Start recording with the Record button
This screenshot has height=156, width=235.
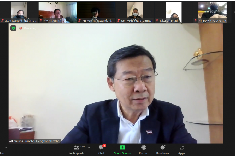click(x=143, y=149)
